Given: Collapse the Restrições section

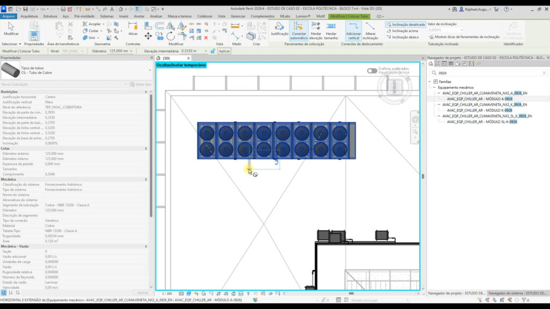Looking at the screenshot, I should click(146, 92).
